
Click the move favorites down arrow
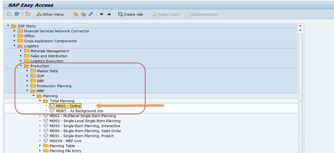point(102,14)
